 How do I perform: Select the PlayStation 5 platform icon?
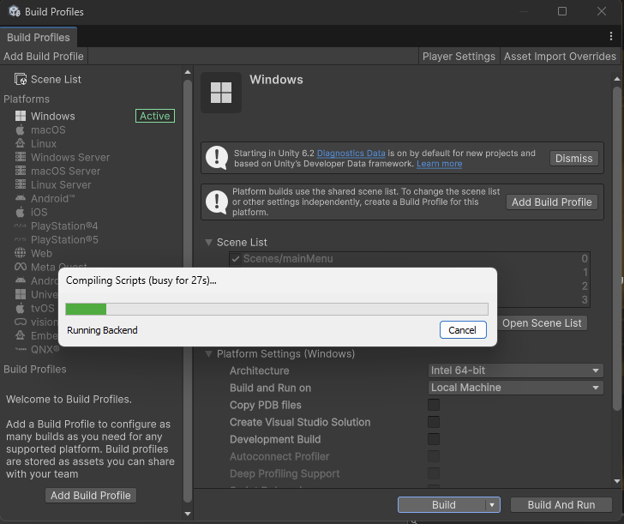[21, 240]
